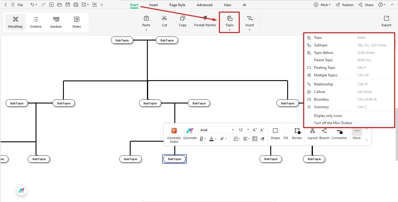This screenshot has width=398, height=202.
Task: Select the Outline view icon
Action: [36, 22]
